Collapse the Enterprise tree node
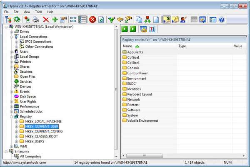The image size is (250, 167). pos(6,152)
